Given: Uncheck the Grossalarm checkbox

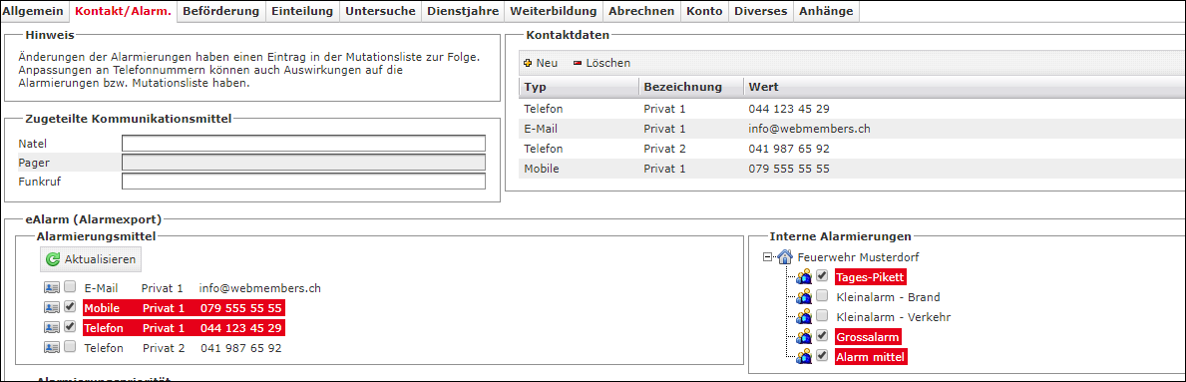Looking at the screenshot, I should tap(822, 335).
